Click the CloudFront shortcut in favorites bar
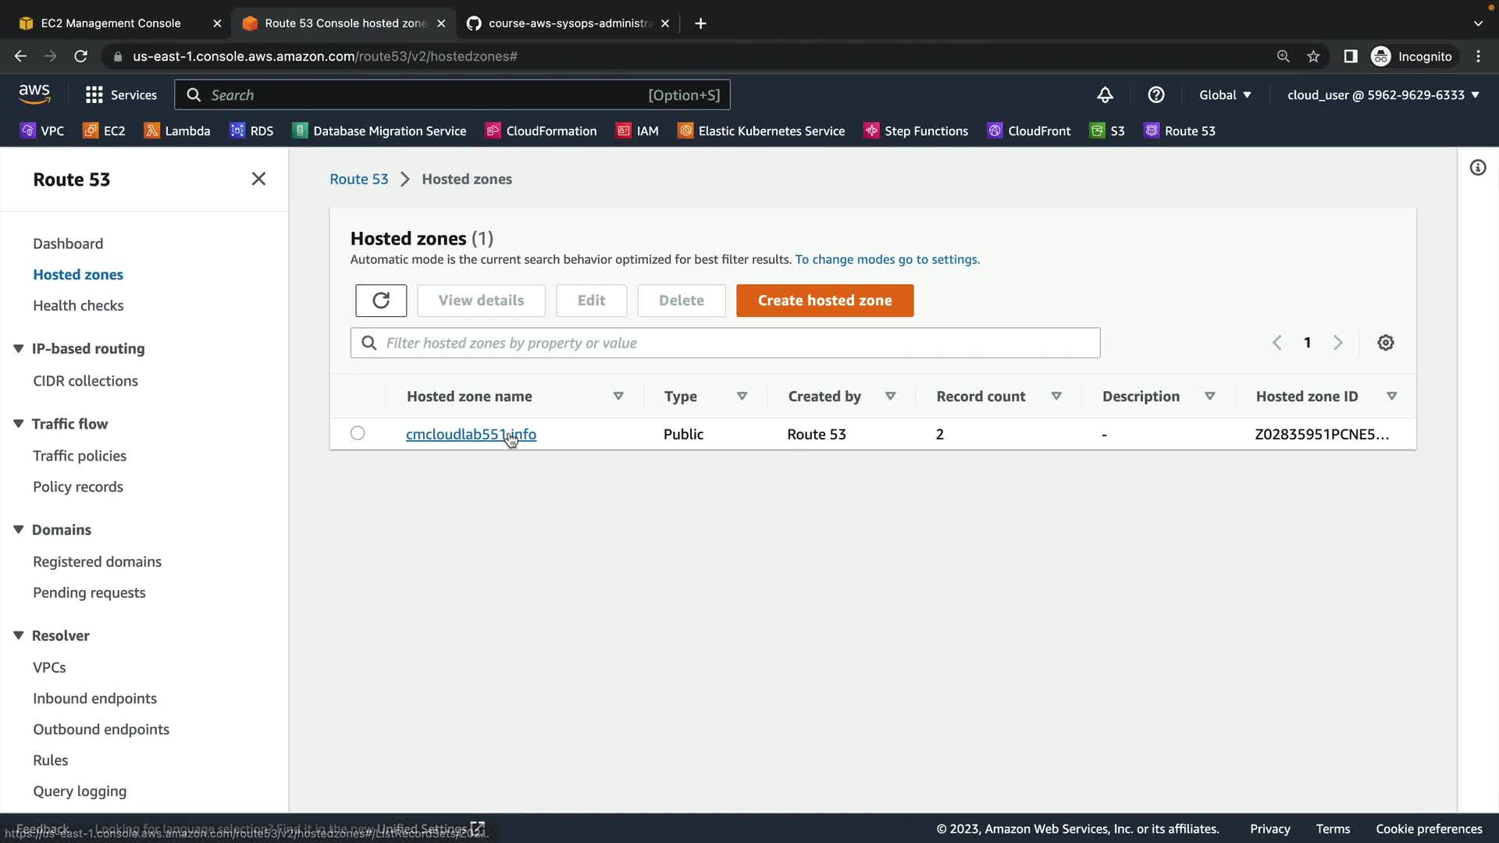The height and width of the screenshot is (843, 1499). tap(1029, 131)
